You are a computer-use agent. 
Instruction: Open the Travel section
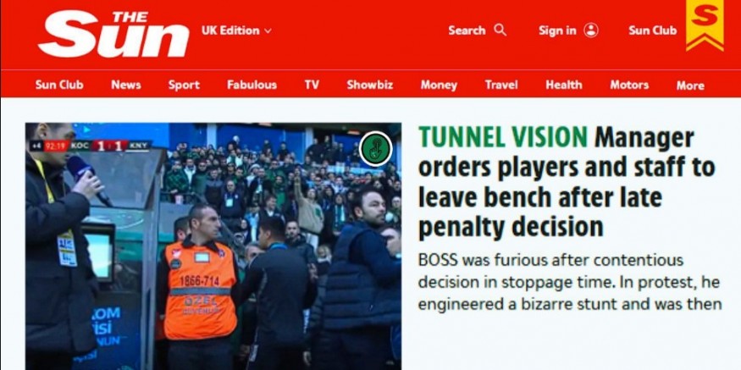tap(501, 85)
